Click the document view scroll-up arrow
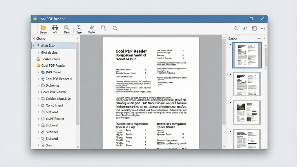The image size is (297, 167). (224, 37)
